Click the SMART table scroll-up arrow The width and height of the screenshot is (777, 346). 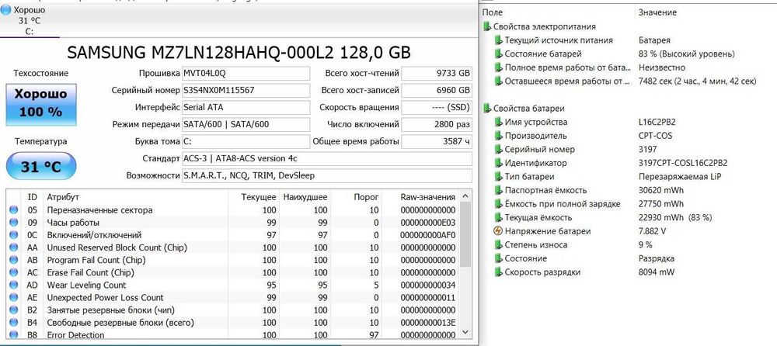coord(465,196)
